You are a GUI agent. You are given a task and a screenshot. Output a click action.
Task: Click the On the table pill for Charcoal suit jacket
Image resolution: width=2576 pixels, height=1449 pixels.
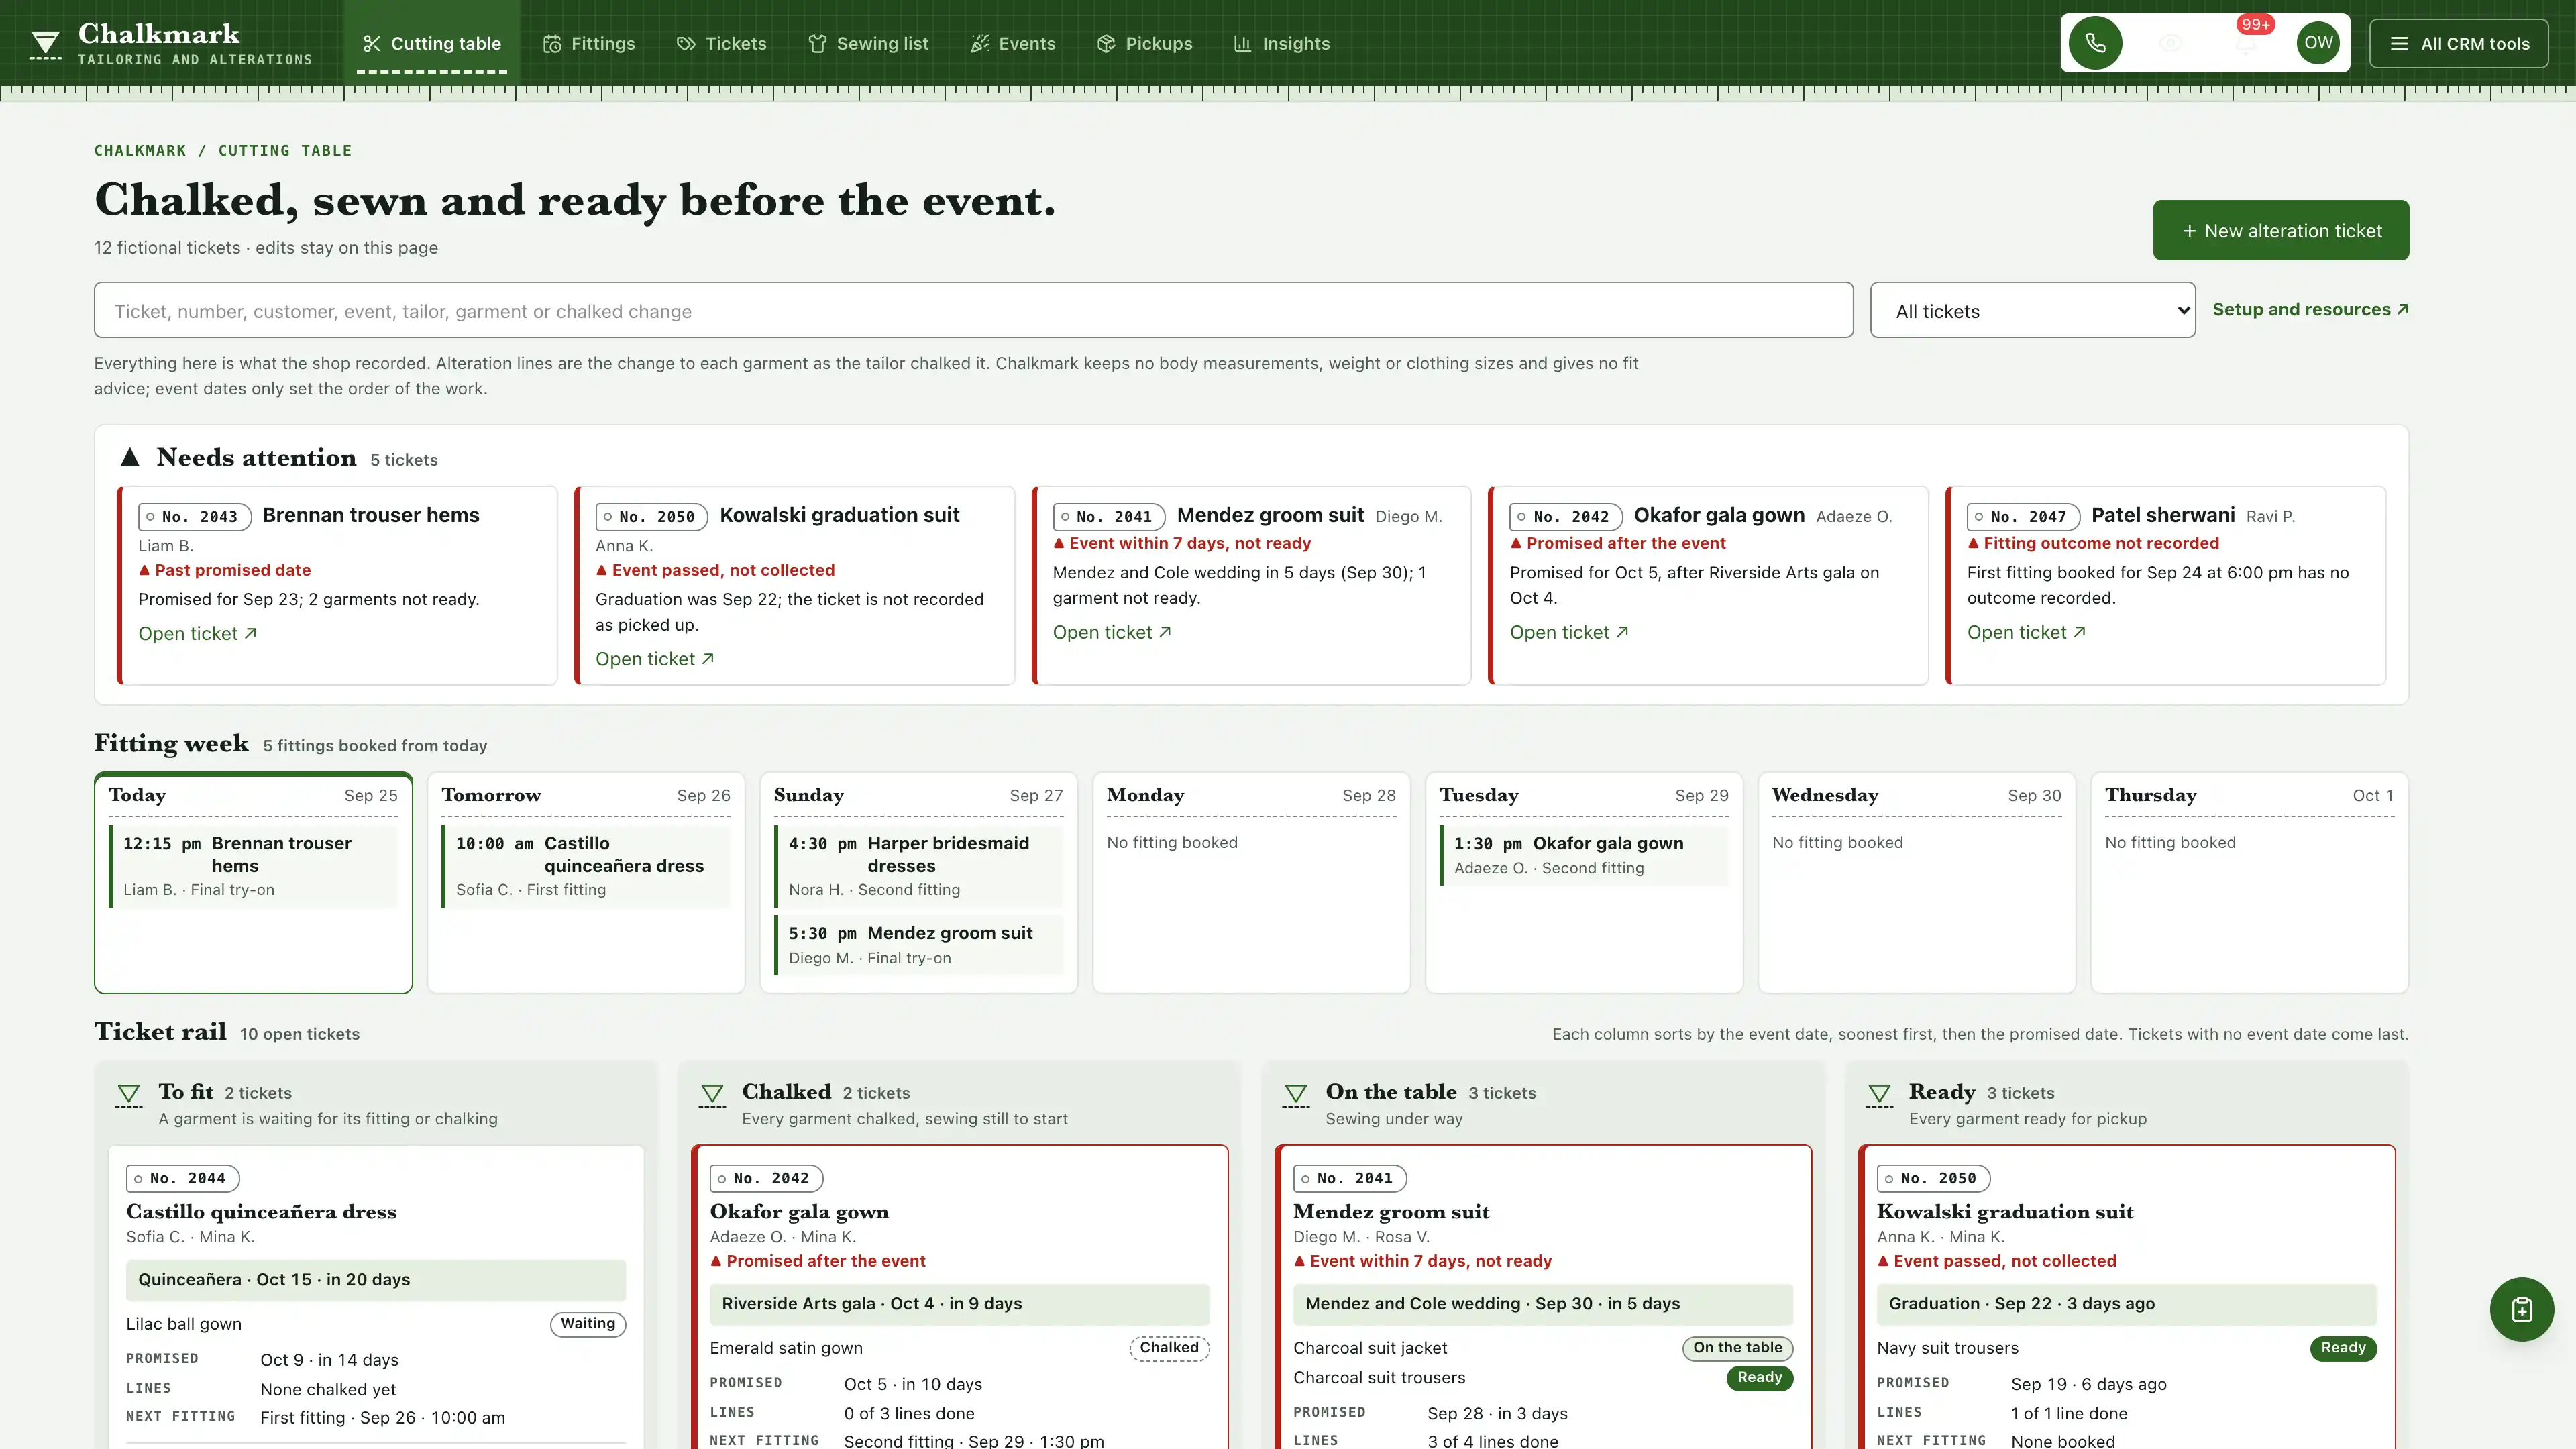(1737, 1347)
